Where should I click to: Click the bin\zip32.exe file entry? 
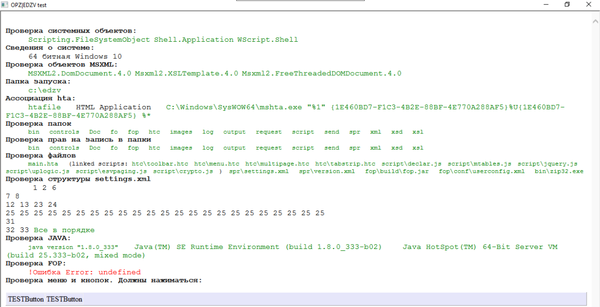point(559,171)
